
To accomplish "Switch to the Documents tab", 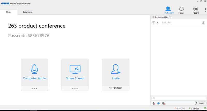I will (28, 12).
